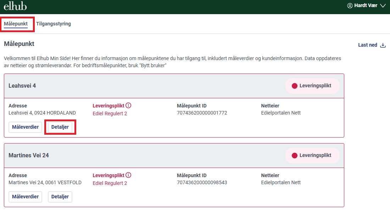Viewport: 390px width, 210px height.
Task: Click red status dot on Martines Vei 24 badge
Action: [x=295, y=156]
